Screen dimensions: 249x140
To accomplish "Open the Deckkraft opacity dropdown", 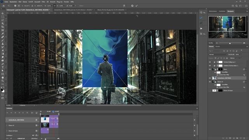I will coord(241,54).
